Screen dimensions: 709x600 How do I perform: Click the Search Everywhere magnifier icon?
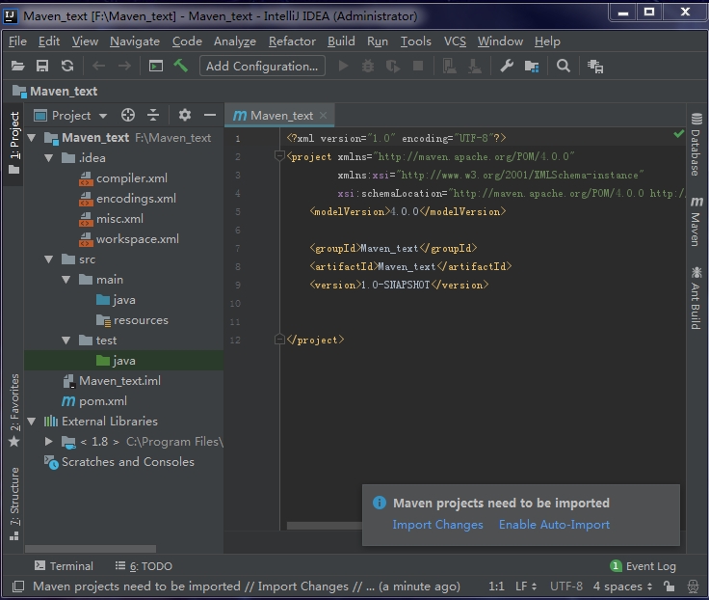564,67
